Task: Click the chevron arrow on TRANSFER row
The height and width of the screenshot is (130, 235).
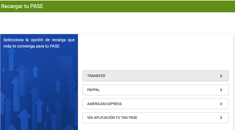Action: click(221, 76)
